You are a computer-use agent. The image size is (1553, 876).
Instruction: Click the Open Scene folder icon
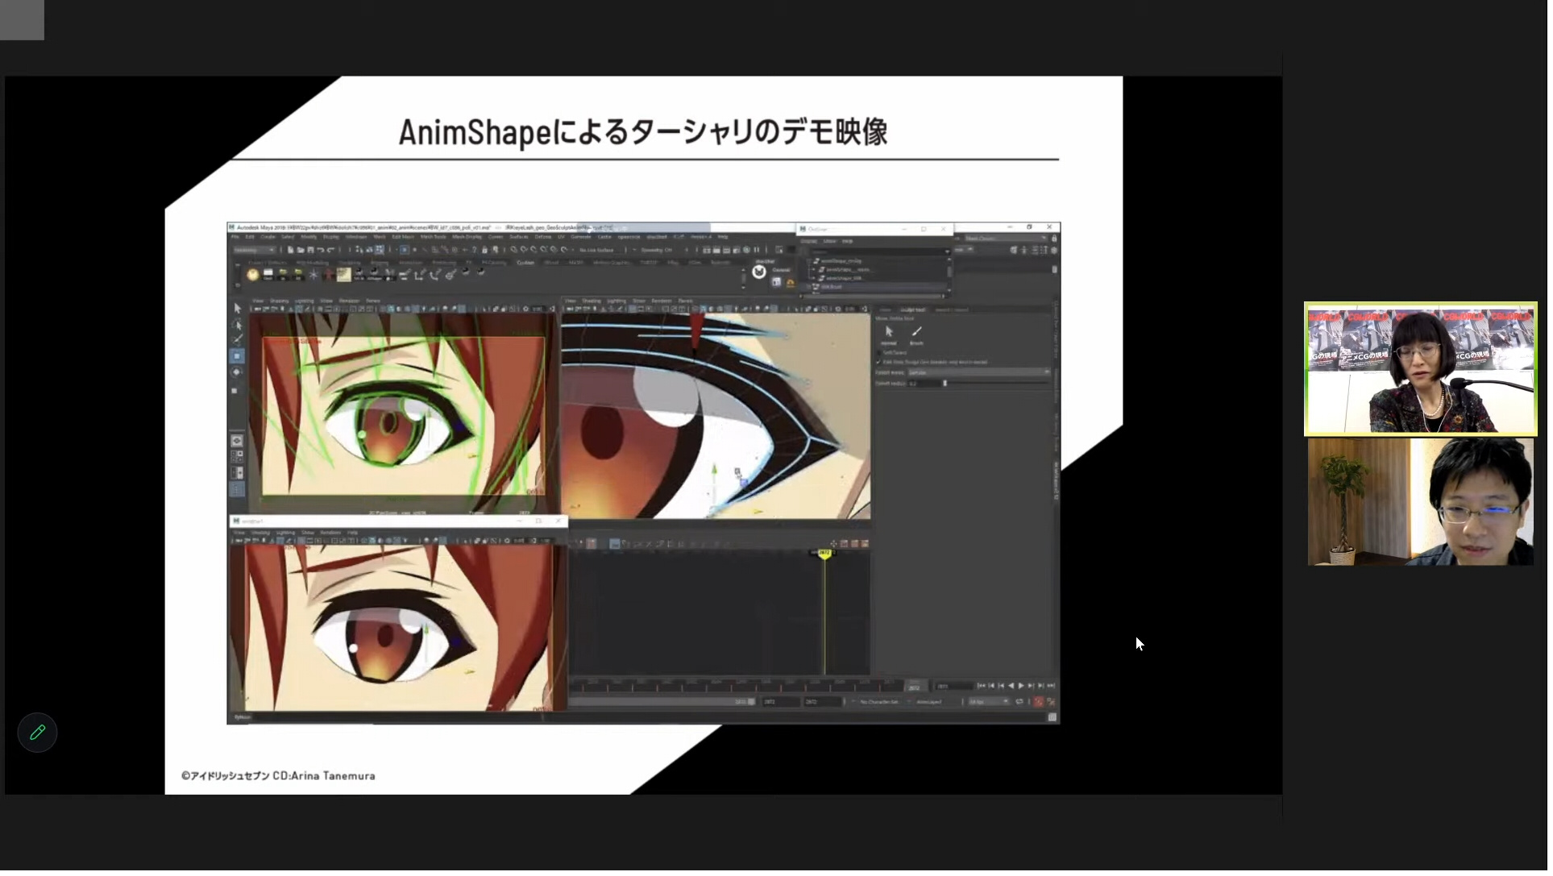pos(301,250)
